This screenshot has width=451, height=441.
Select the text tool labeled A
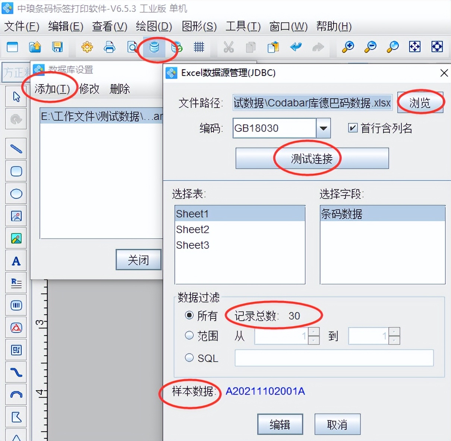[16, 261]
